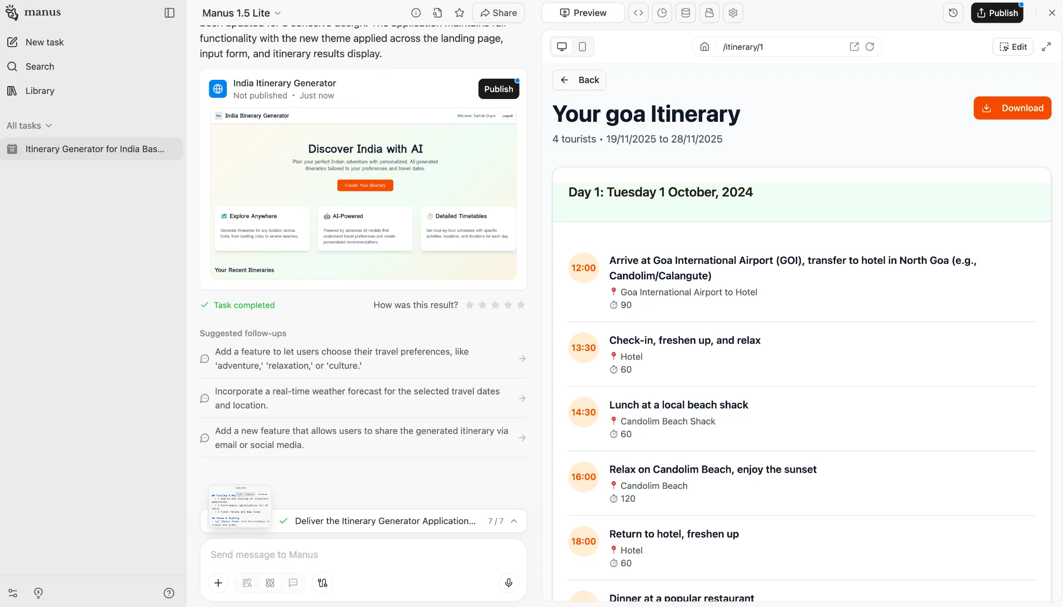Click the orange Download button
The image size is (1063, 607).
coord(1012,108)
